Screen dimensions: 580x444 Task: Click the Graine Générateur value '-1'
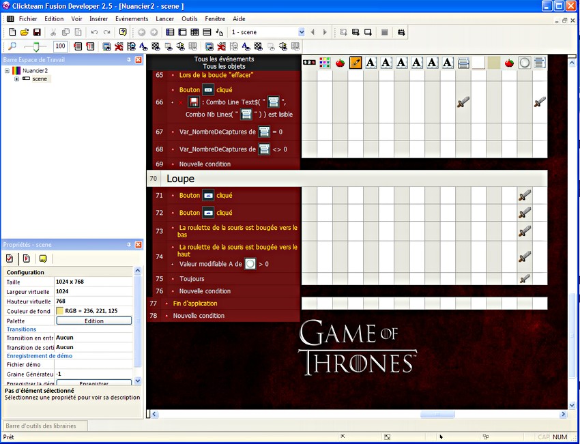coord(59,374)
